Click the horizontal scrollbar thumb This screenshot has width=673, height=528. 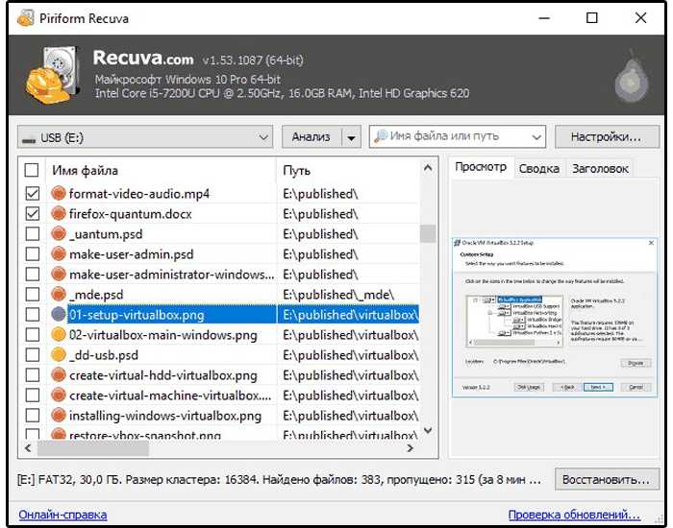pos(93,448)
